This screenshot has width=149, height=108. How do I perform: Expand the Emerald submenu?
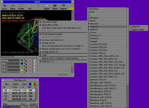107,24
